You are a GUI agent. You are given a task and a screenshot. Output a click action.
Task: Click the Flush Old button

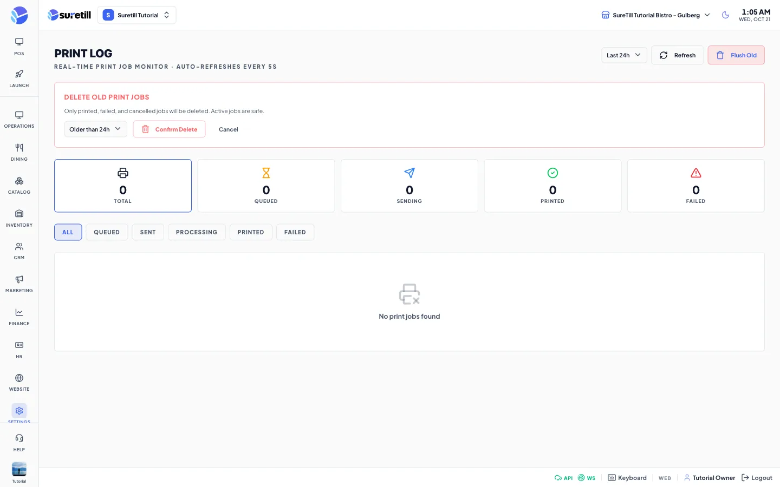point(736,55)
